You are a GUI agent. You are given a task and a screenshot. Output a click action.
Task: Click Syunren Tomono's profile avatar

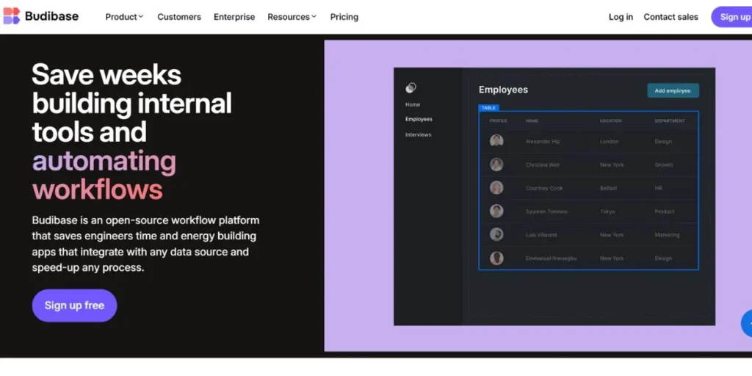coord(496,211)
